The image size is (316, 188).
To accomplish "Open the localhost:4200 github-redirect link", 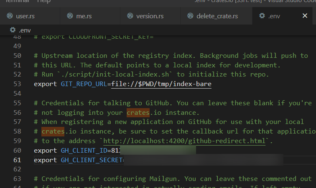I will 184,141.
